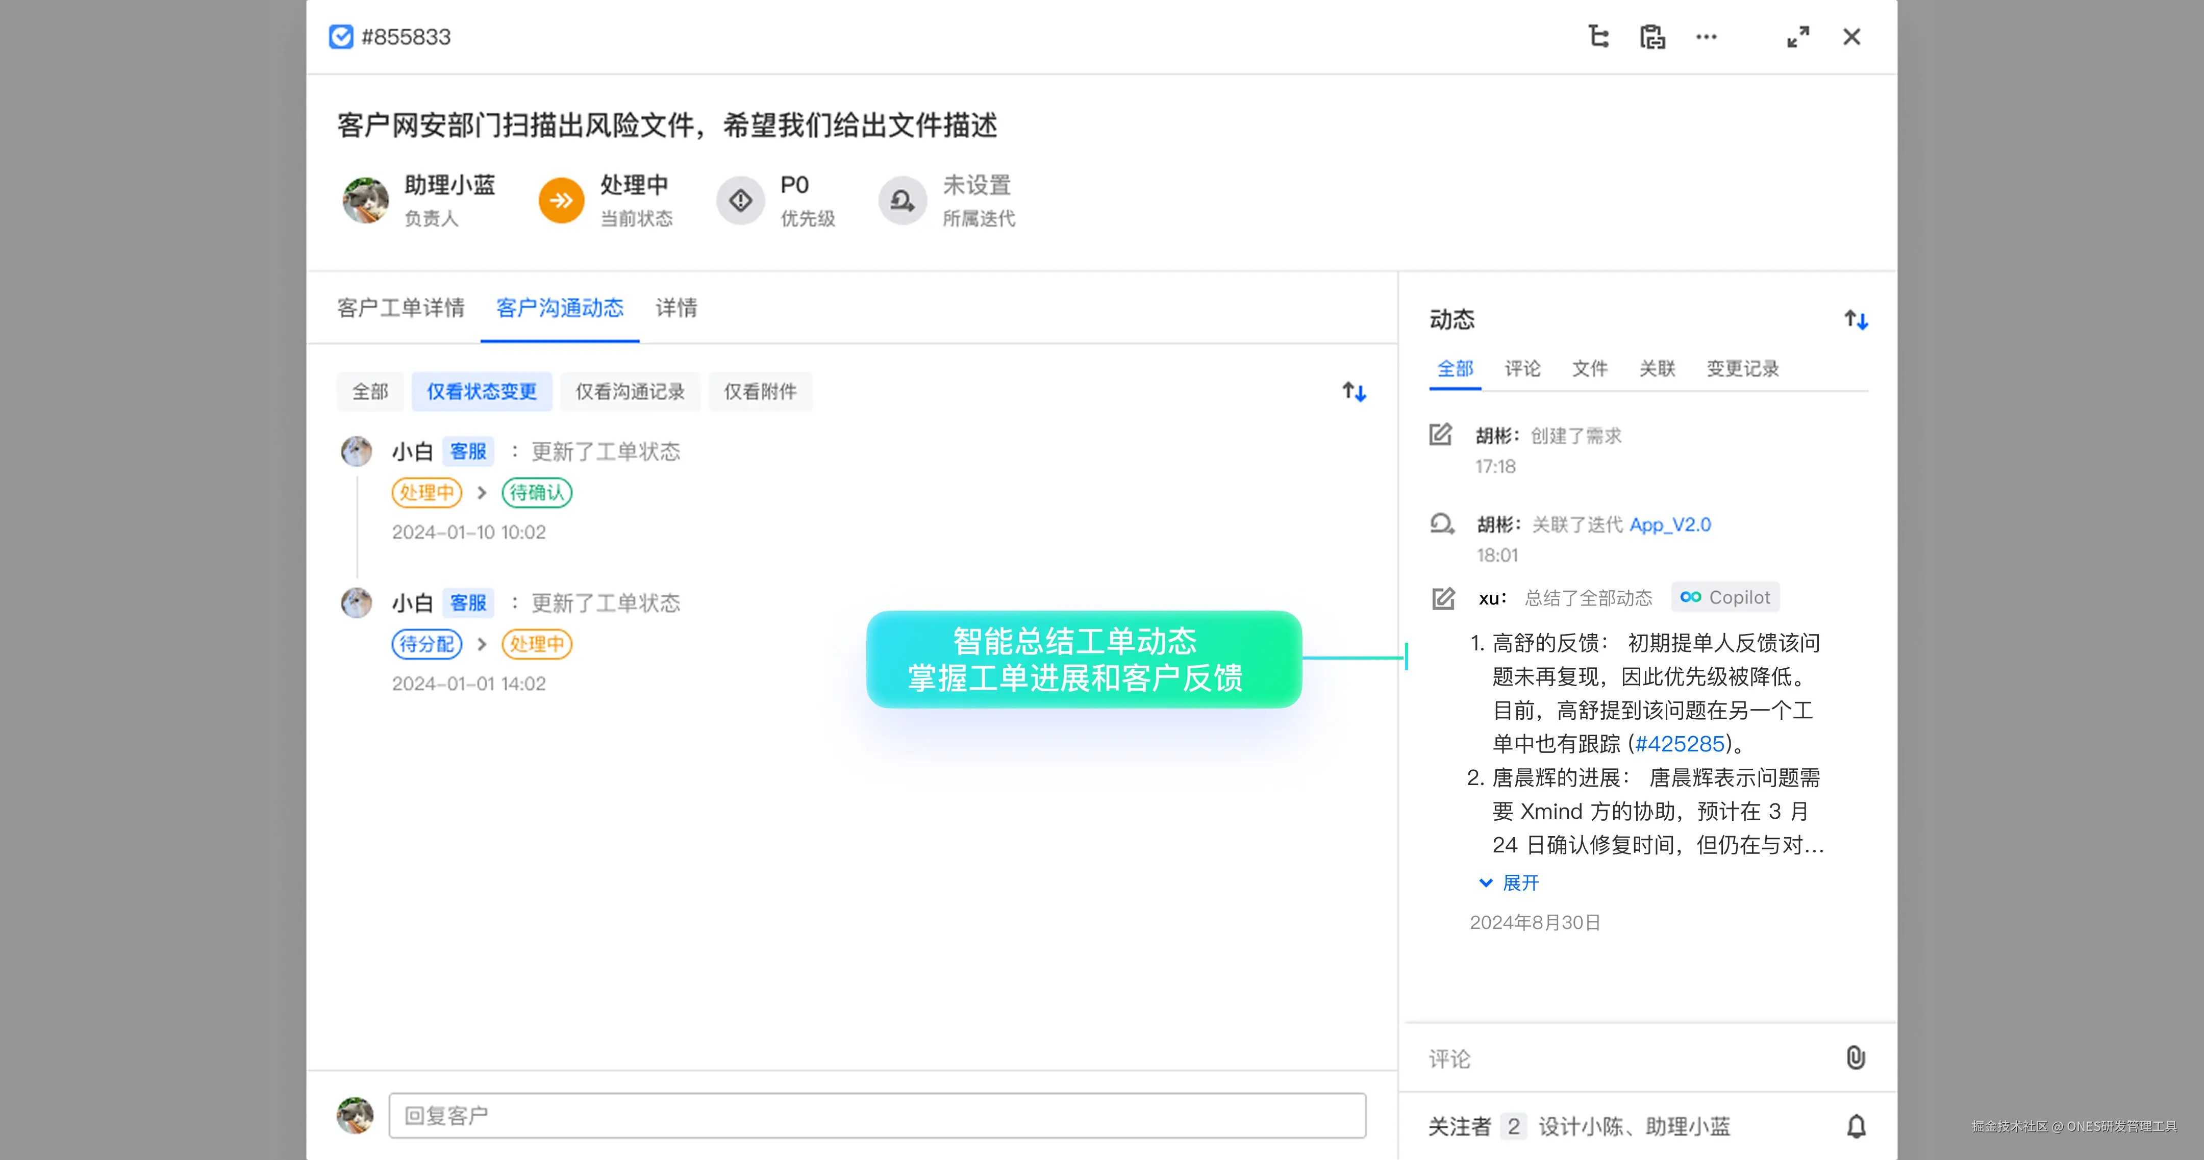The height and width of the screenshot is (1160, 2204).
Task: Click the copy/save icon in header
Action: point(1652,37)
